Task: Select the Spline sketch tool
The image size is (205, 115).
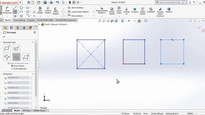Action: click(28, 8)
